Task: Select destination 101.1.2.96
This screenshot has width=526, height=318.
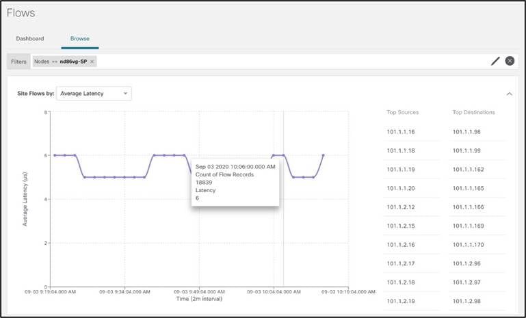Action: coord(466,263)
